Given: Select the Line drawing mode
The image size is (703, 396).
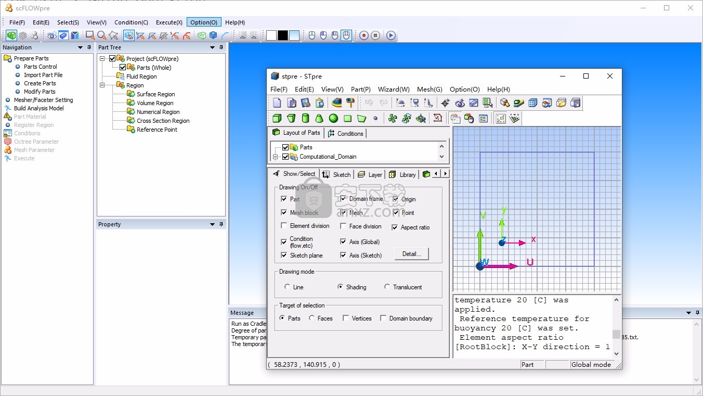Looking at the screenshot, I should tap(287, 287).
